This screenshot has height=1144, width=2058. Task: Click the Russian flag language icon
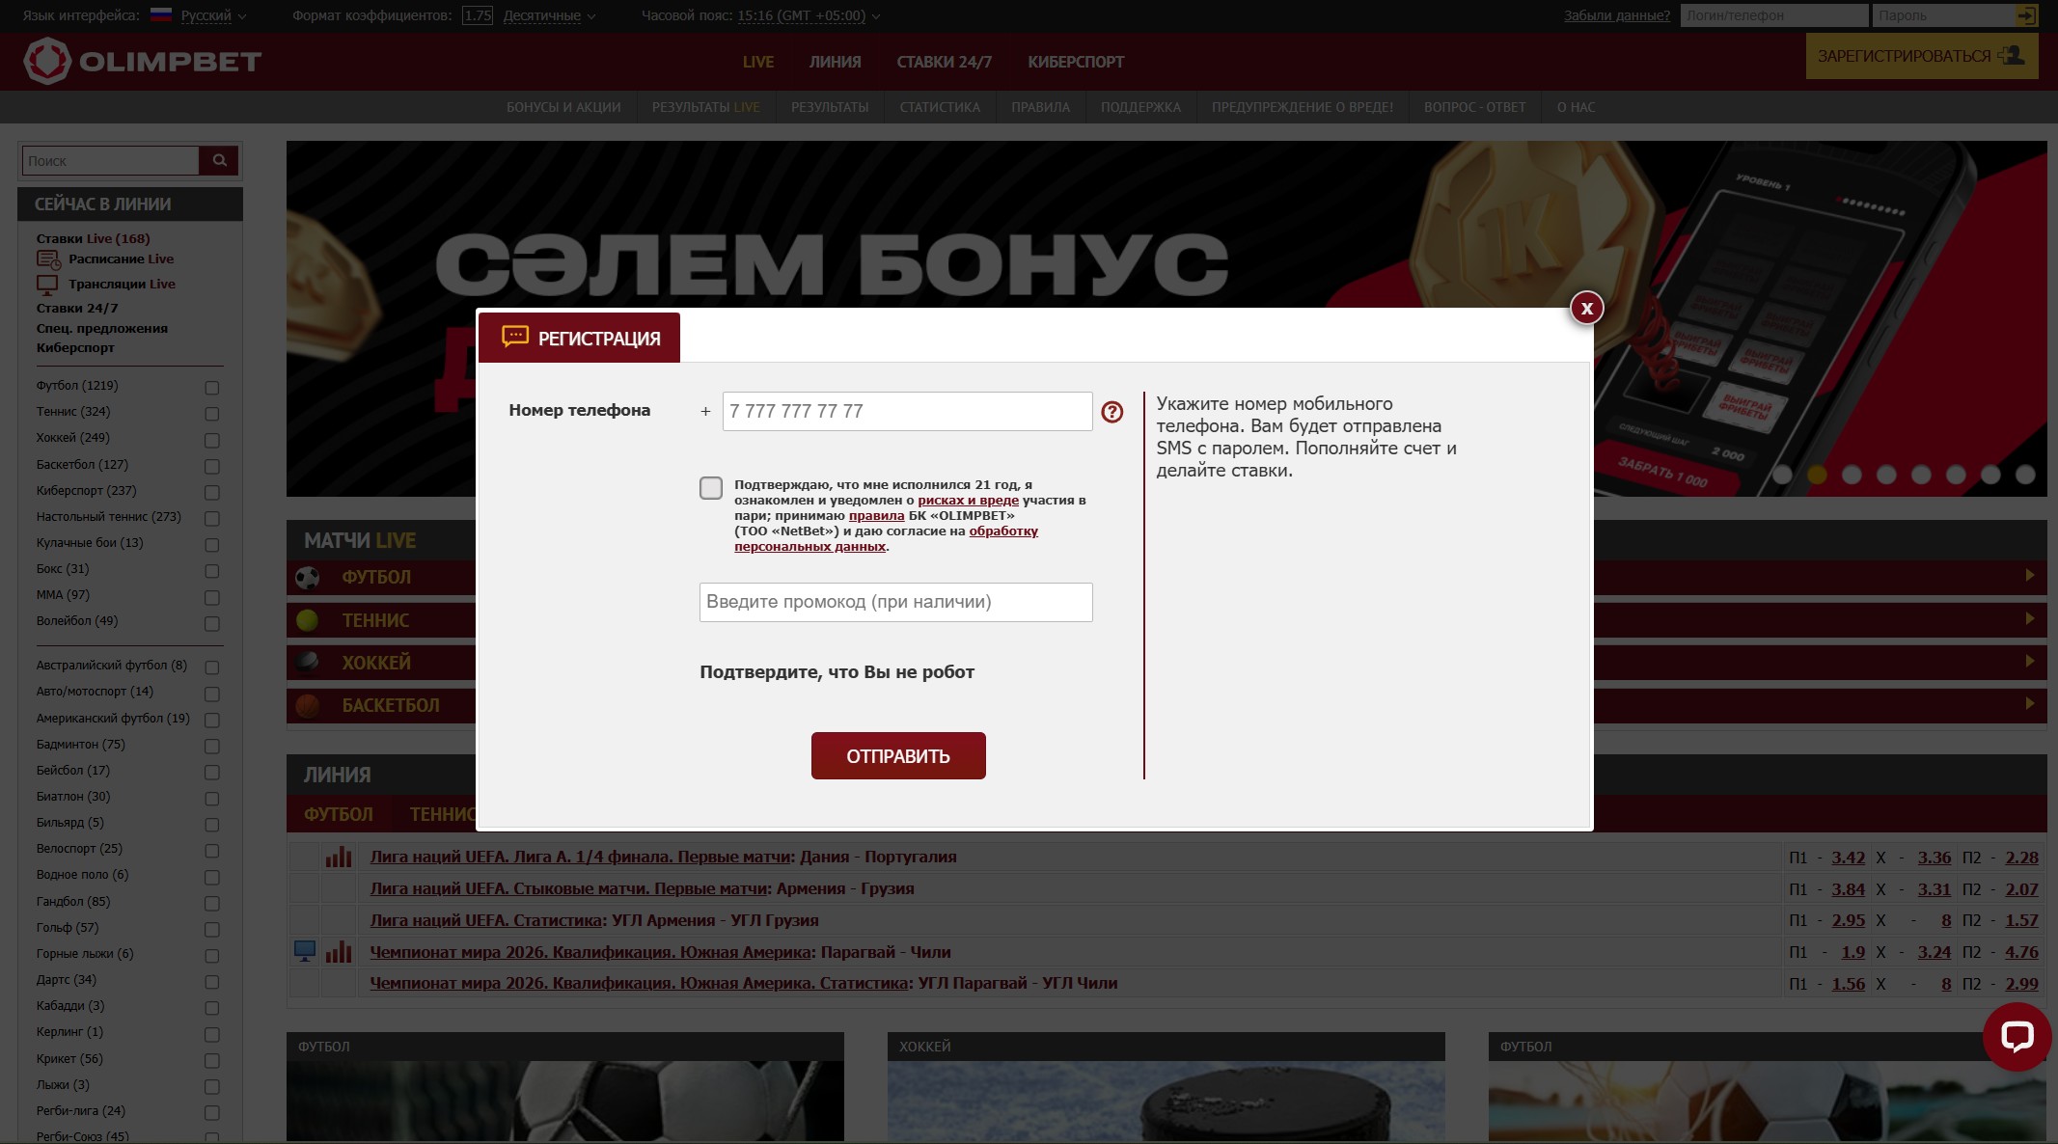(161, 14)
